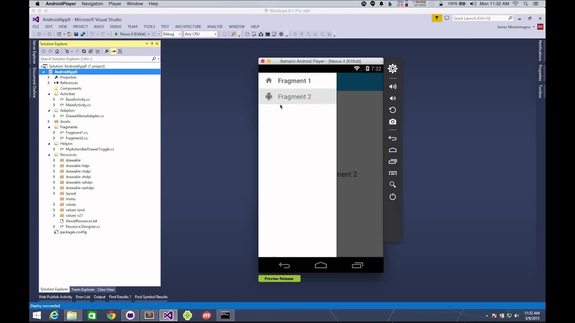Click the sidebar back arrow icon
The image size is (575, 323).
[x=393, y=138]
